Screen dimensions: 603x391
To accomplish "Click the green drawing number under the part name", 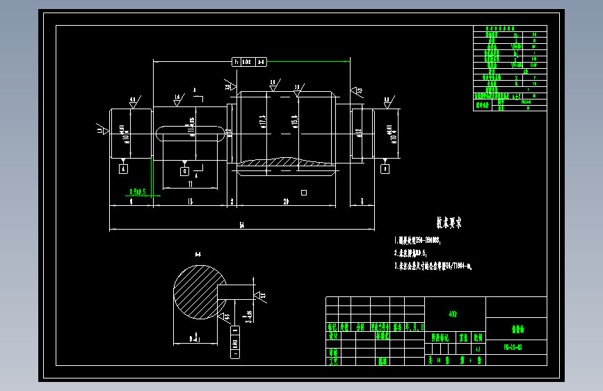I will (x=513, y=347).
